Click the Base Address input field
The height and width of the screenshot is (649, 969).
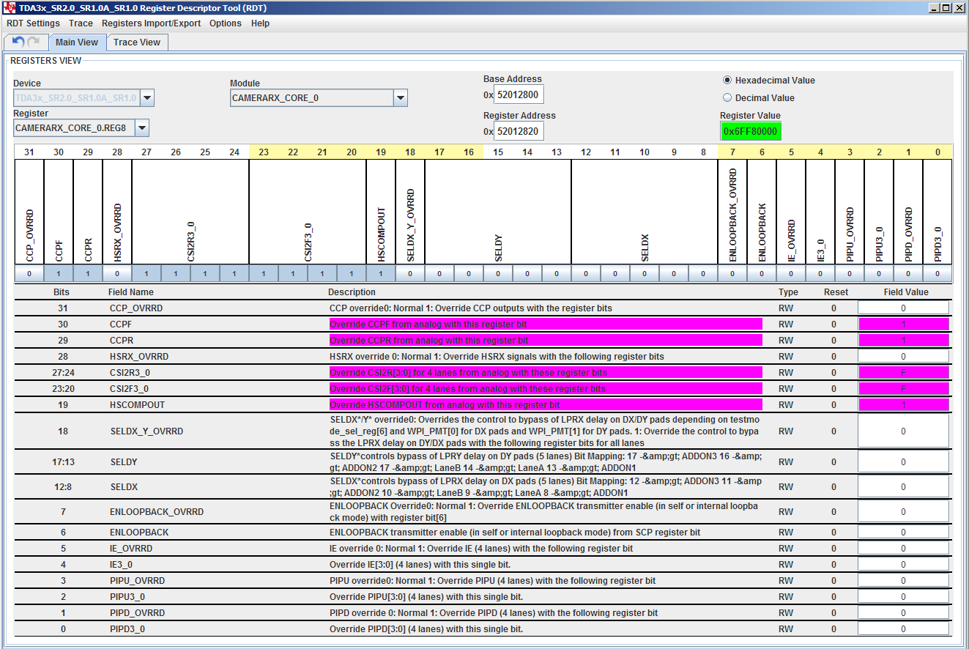point(519,95)
